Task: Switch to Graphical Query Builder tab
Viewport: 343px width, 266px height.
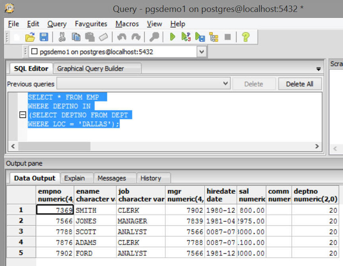Action: click(x=90, y=69)
